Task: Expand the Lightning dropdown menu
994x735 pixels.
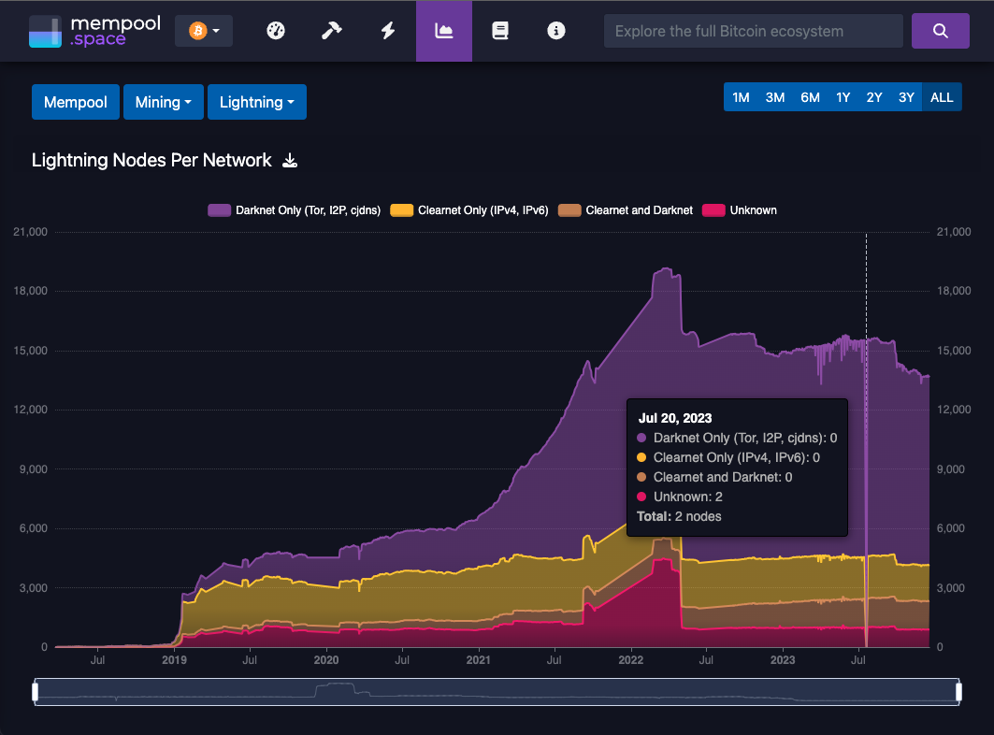Action: click(256, 102)
